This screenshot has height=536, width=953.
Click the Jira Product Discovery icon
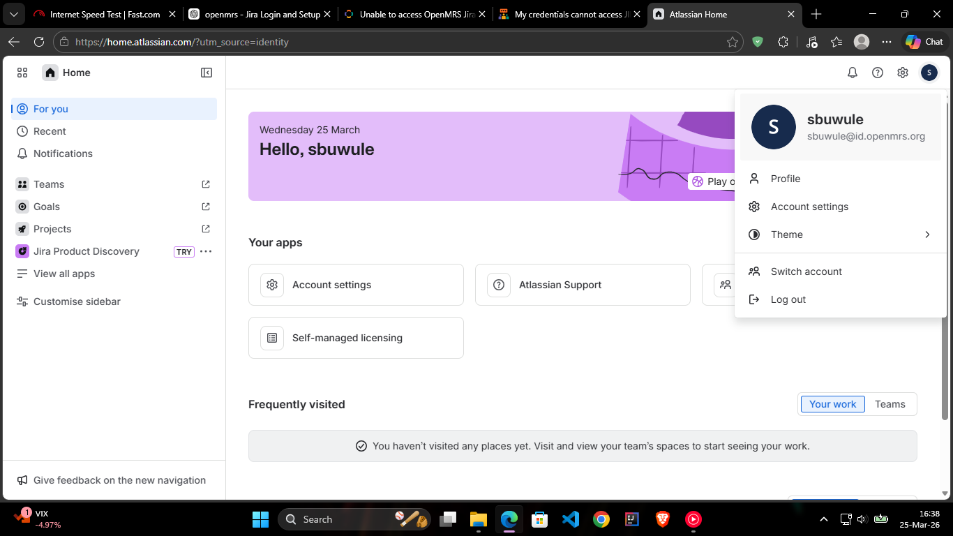(22, 251)
